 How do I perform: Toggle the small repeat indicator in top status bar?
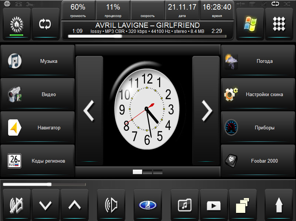[x=275, y=4]
